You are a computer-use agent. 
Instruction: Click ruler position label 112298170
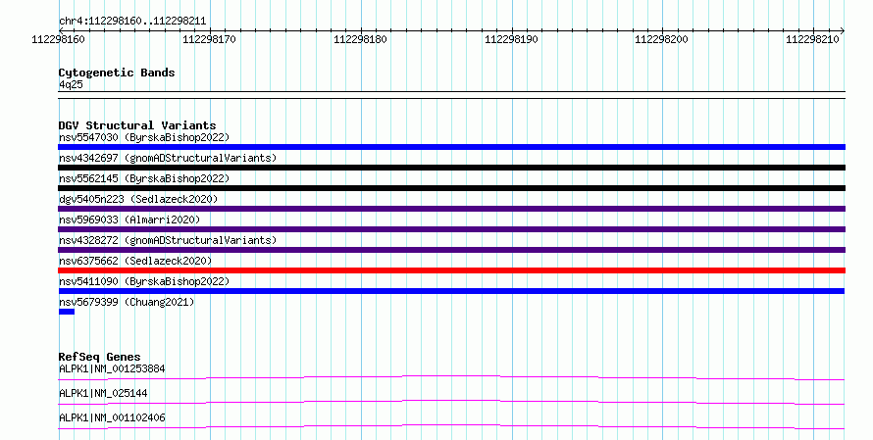pyautogui.click(x=209, y=39)
